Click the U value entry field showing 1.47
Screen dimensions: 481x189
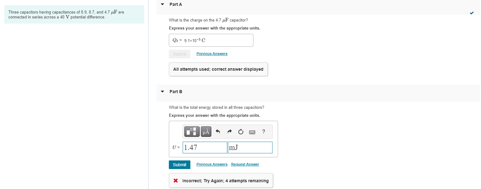205,147
